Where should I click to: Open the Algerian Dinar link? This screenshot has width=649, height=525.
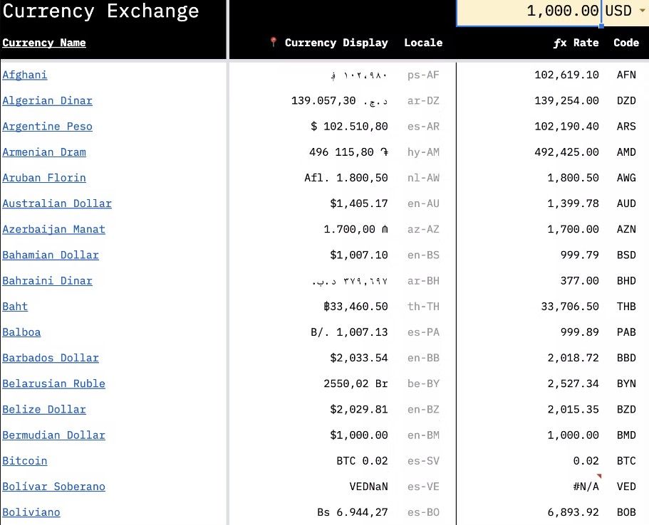pos(47,100)
